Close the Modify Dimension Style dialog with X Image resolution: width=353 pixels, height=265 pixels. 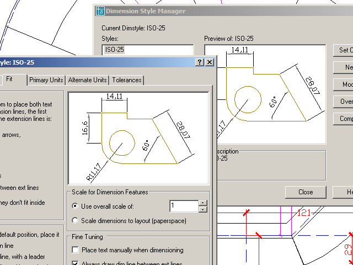click(x=209, y=62)
